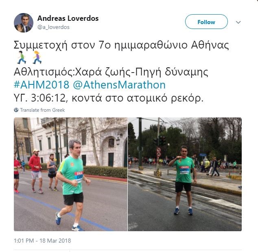Open the Andreas Loverdos display name
This screenshot has width=258, height=252.
(68, 18)
